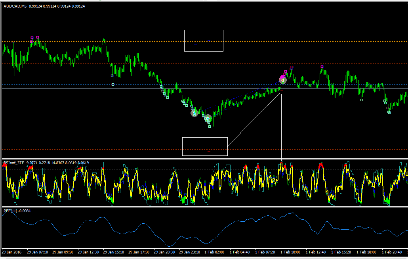Click the magenta square above the 1 Feb 12:40 peak
The height and width of the screenshot is (259, 408).
pyautogui.click(x=322, y=67)
